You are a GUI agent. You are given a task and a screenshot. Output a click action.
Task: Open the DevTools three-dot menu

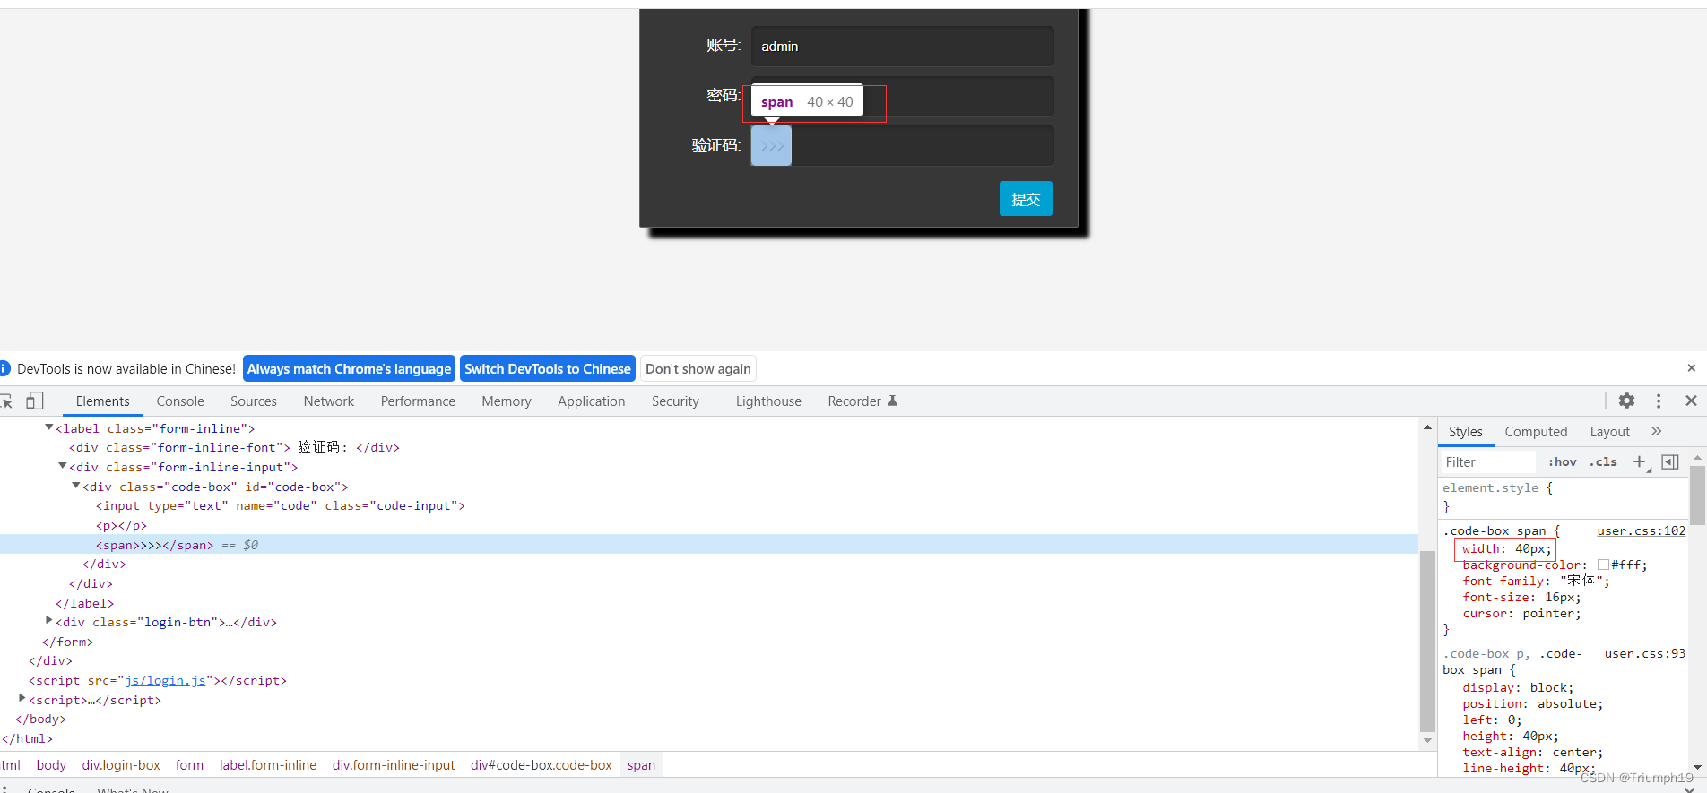pos(1659,401)
